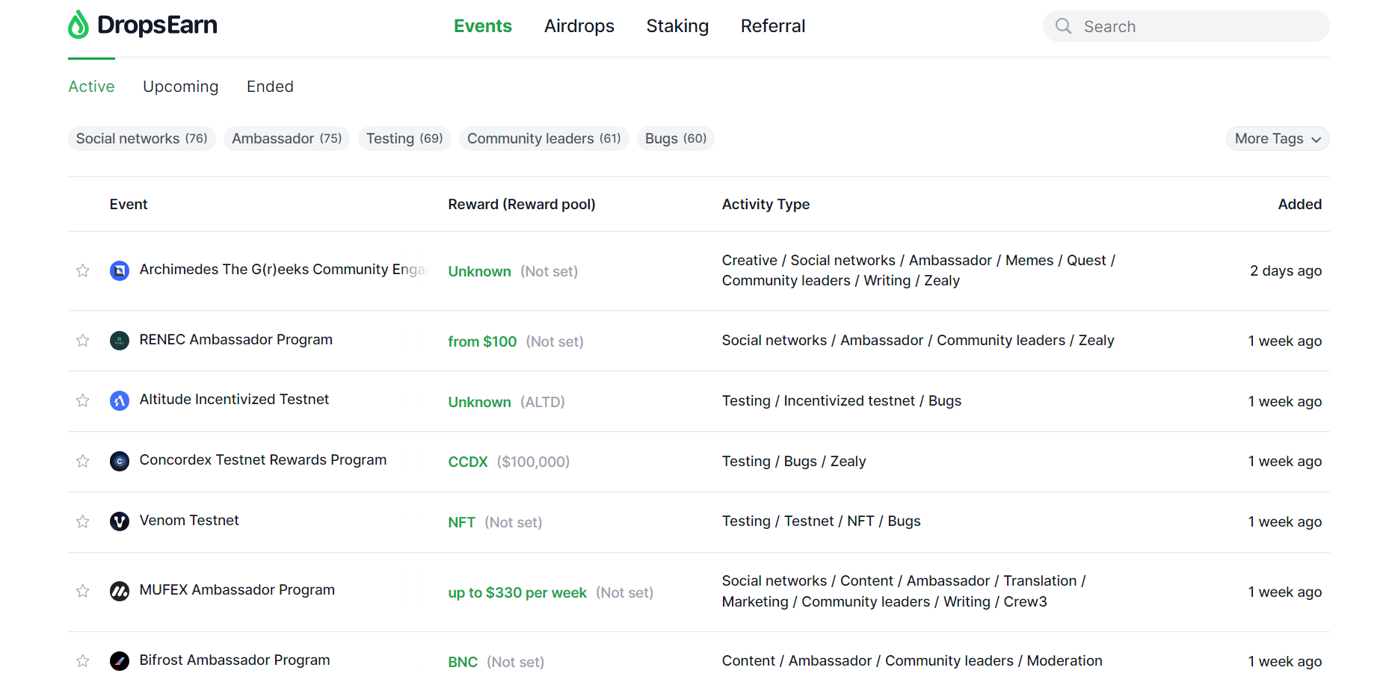Go to the Staking page
1389x688 pixels.
[677, 26]
